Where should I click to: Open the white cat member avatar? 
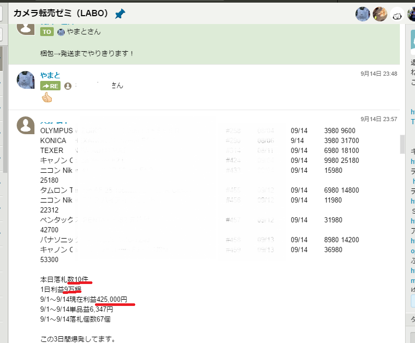tap(397, 14)
